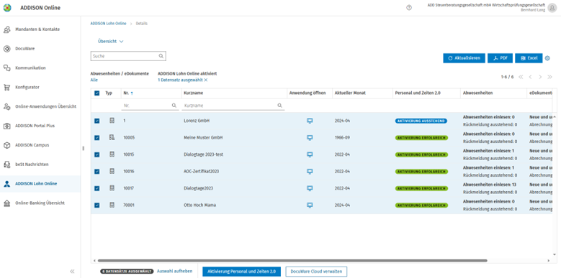Viewport: 561px width, 278px height.
Task: Click the Auswahl aufheben link
Action: coord(174,272)
